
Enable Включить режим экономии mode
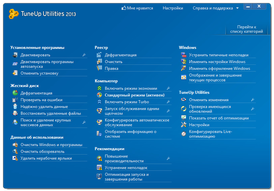coord(131,88)
